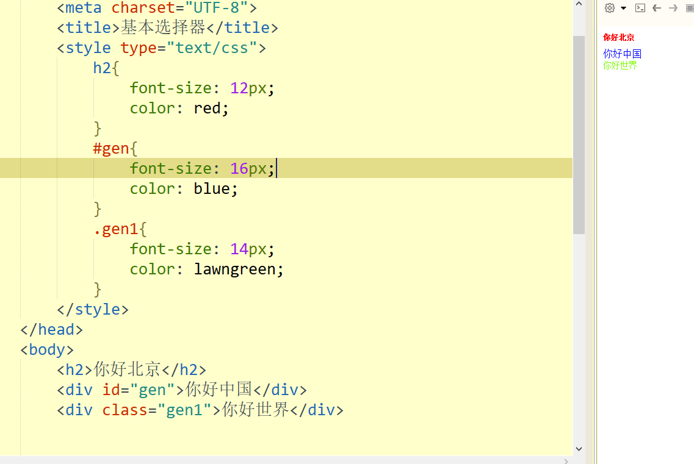Image resolution: width=694 pixels, height=464 pixels.
Task: Click the 'color: lawngreen;' code line
Action: point(206,269)
